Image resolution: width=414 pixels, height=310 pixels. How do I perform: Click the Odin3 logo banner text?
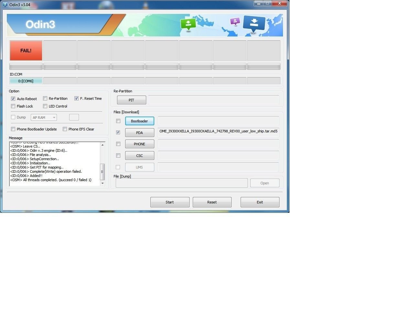(x=40, y=25)
